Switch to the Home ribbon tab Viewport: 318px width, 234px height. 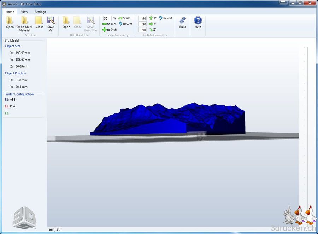[10, 12]
